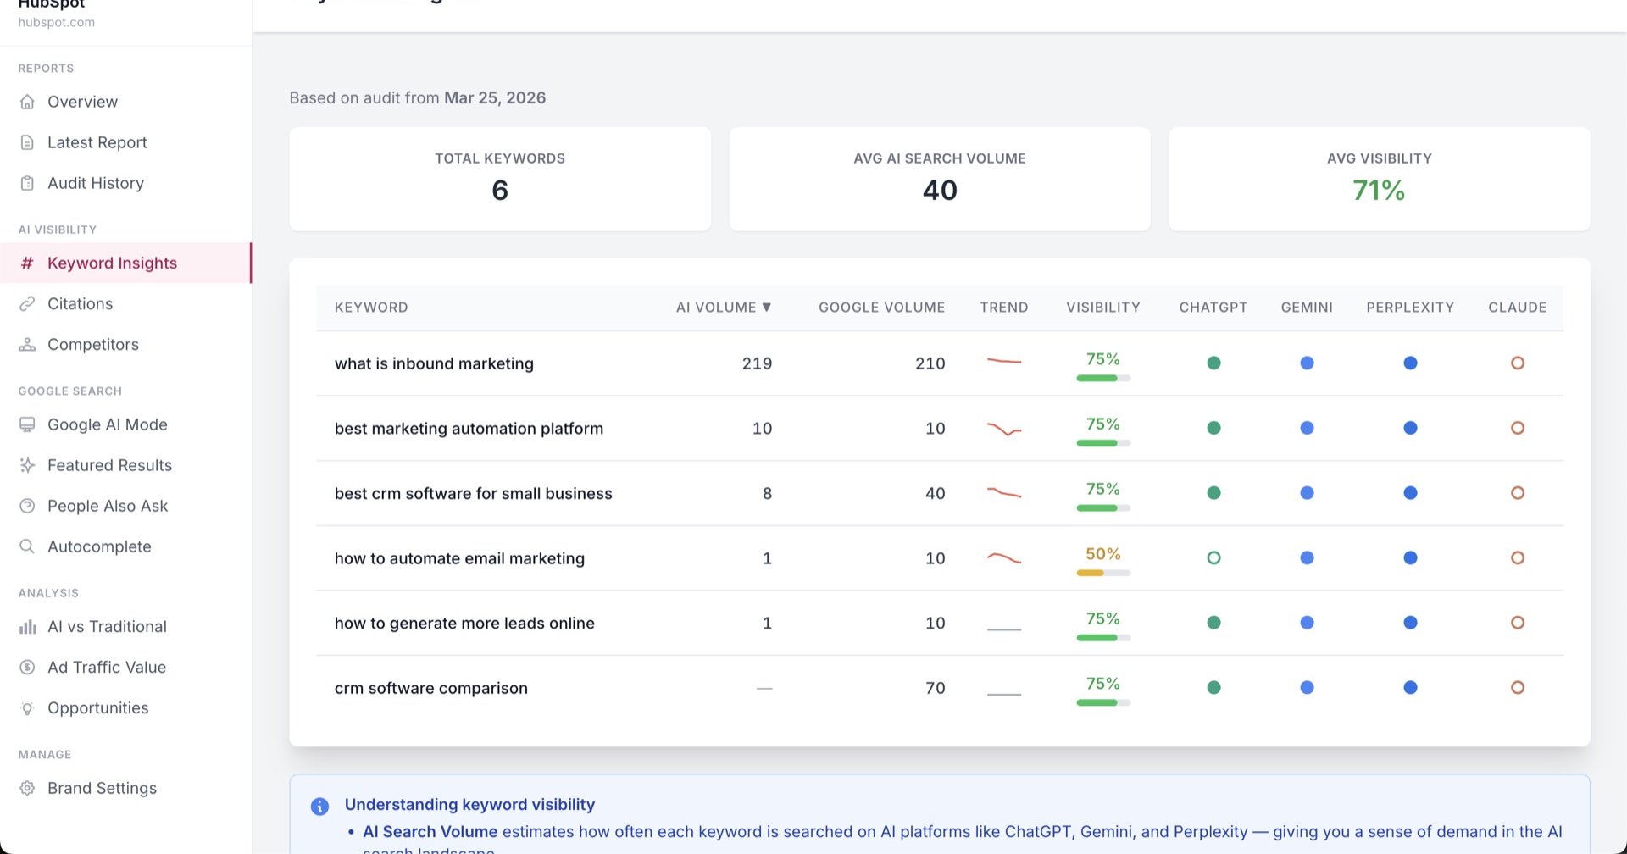Click keyword 'how to generate more leads online'
1627x854 pixels.
coord(464,624)
